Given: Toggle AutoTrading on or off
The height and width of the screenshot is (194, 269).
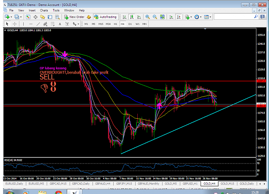Looking at the screenshot, I should coord(105,17).
